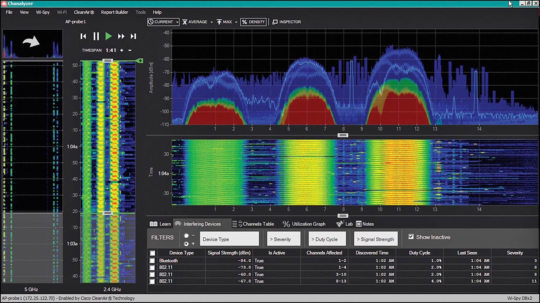Expand the Duty Cycle filter
Screen dimensions: 540x303
[327, 239]
